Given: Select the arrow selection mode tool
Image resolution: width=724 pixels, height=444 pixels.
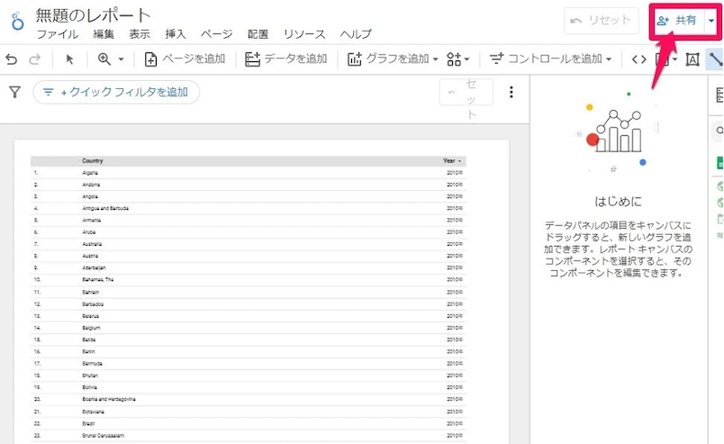Looking at the screenshot, I should 70,59.
